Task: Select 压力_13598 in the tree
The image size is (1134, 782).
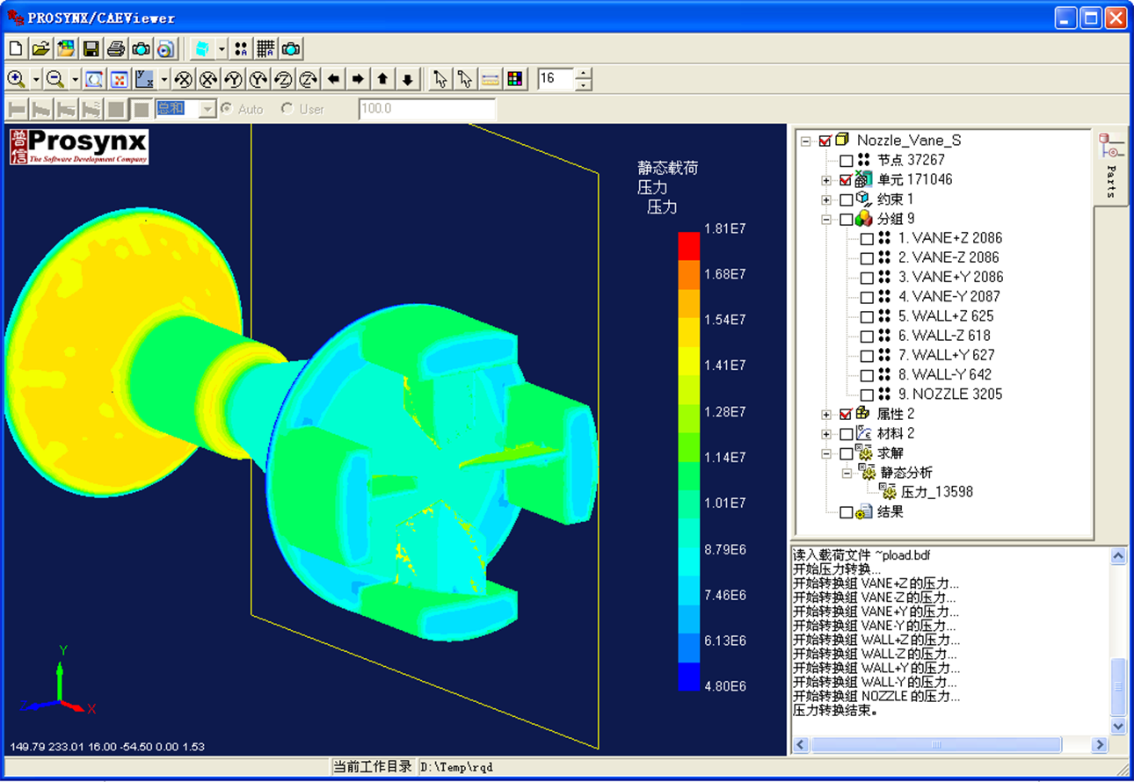Action: coord(936,492)
